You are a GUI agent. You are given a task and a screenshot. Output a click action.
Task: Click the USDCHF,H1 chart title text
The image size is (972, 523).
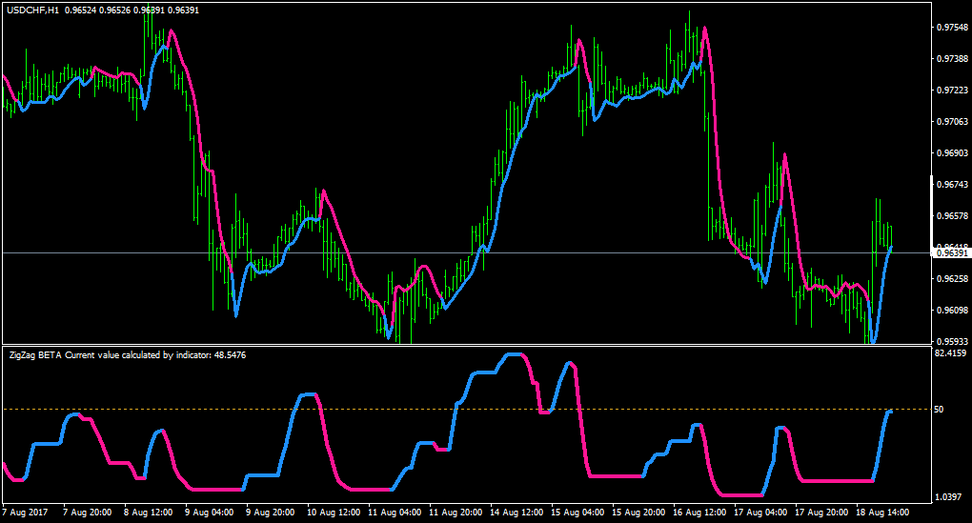pos(32,10)
